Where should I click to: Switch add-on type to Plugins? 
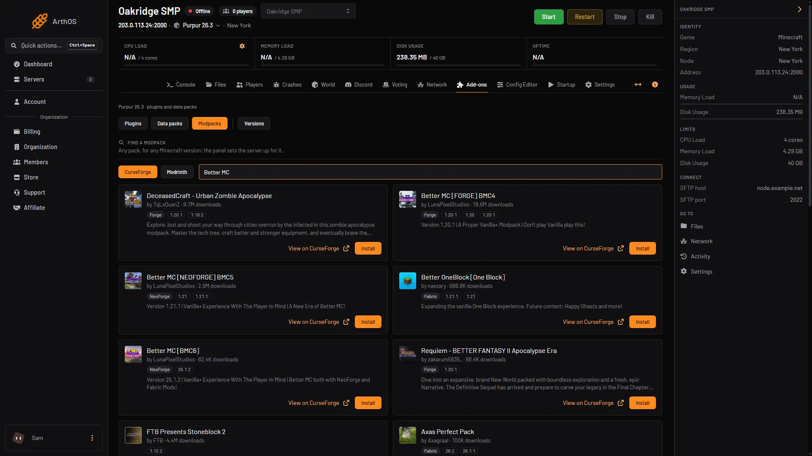coord(133,123)
